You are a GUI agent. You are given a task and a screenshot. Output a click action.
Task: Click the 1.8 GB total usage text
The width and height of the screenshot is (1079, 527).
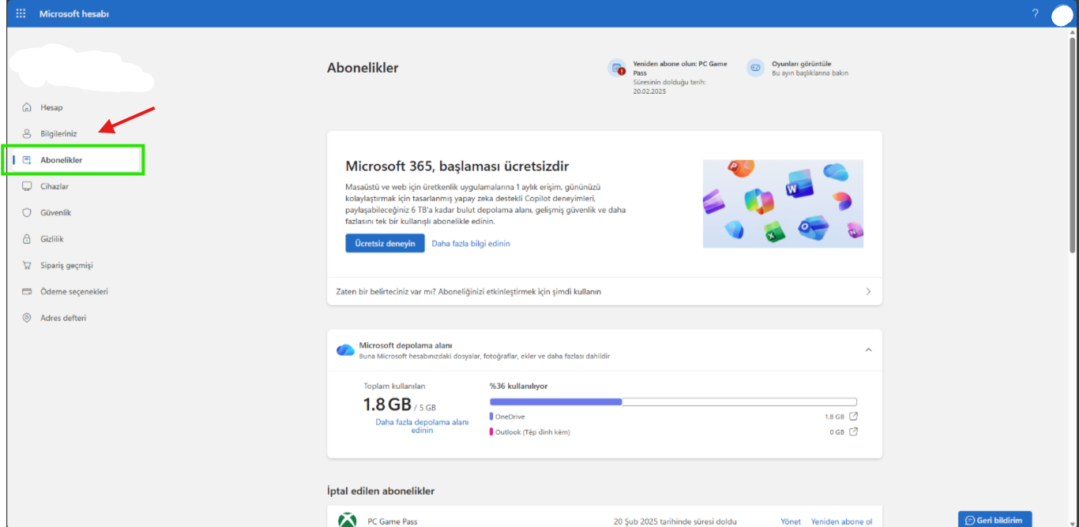click(387, 405)
